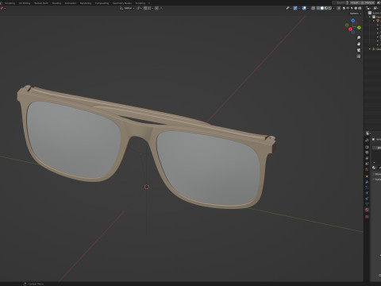381x286 pixels.
Task: Switch to the Scripting workspace tab
Action: coord(140,3)
